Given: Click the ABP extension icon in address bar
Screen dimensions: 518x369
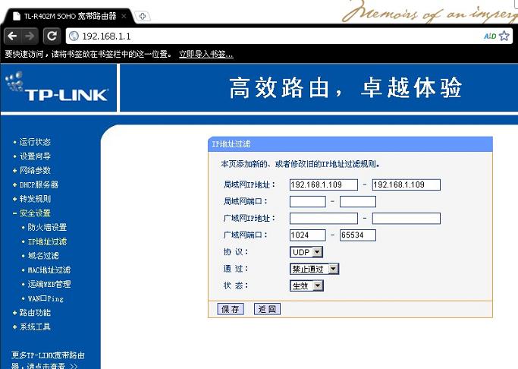Looking at the screenshot, I should [x=489, y=36].
